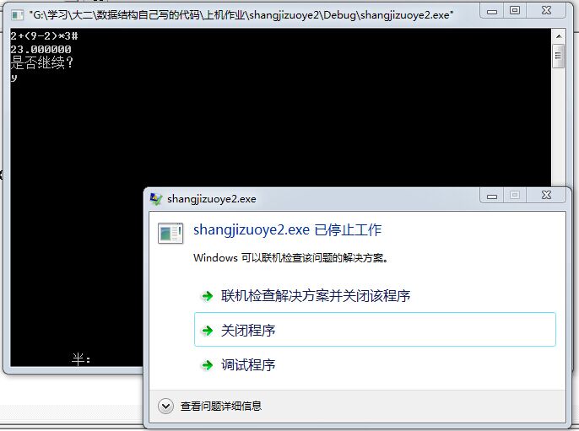Click green arrow beside 关闭程序
The image size is (579, 431).
tap(207, 330)
